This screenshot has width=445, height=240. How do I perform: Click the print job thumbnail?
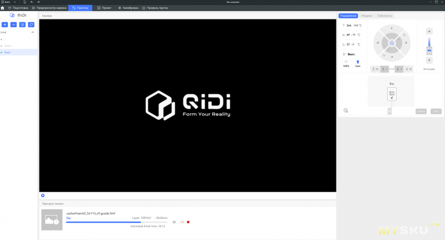(52, 220)
